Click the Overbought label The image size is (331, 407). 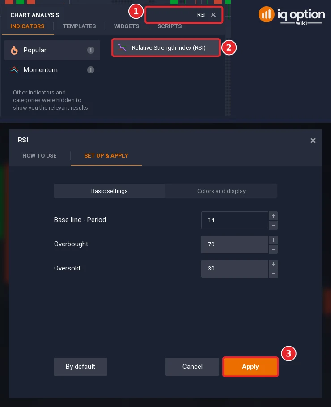click(x=71, y=244)
